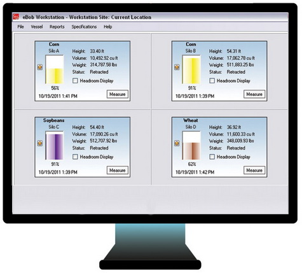This screenshot has height=273, width=302.
Task: Enable Headroom Display for Silo B
Action: 212,81
